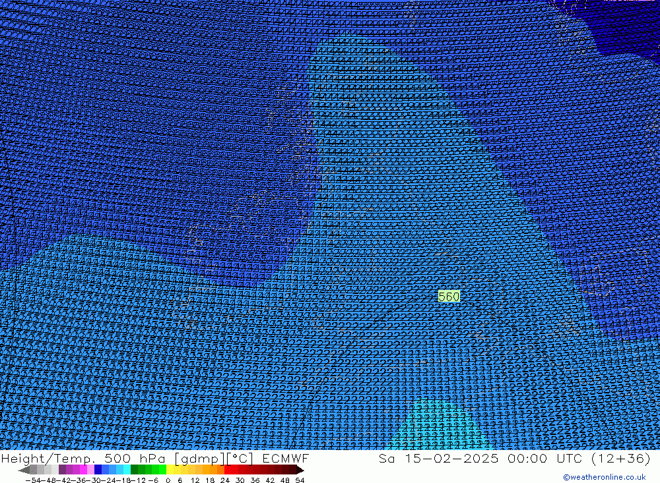This screenshot has width=660, height=483.
Task: Pick the dark blue -30 legend swatch
Action: [x=98, y=470]
